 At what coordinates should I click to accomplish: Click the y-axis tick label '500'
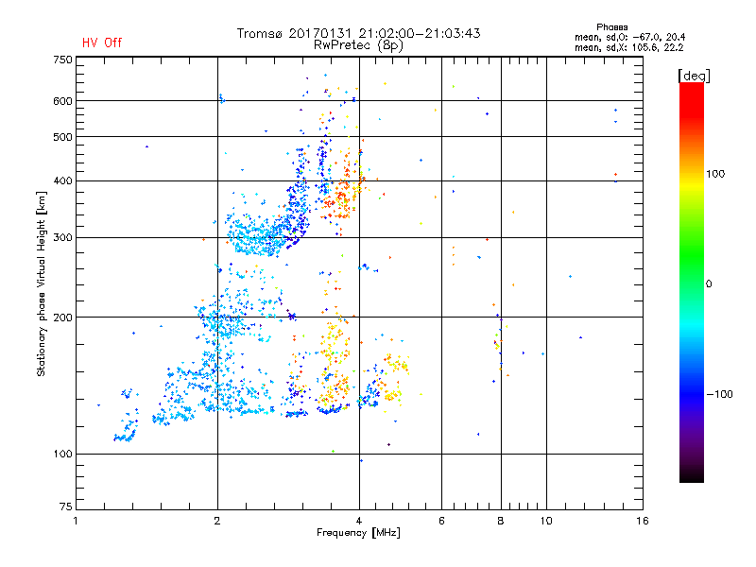coord(62,137)
